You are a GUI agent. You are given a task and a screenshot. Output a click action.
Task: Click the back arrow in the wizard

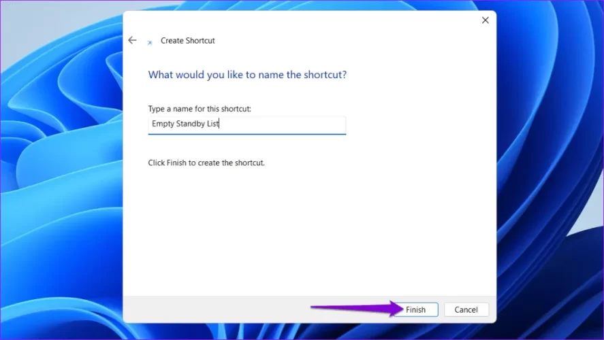[132, 40]
